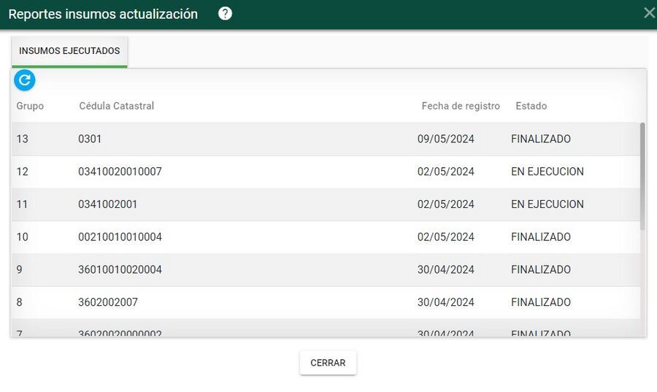Select the row for group 13
The width and height of the screenshot is (657, 392).
click(326, 139)
